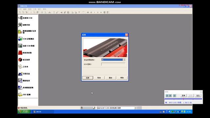Viewport: 210px width, 118px height.
Task: Open Inquire Data Extraction (查询数据提取) item
Action: 26,88
